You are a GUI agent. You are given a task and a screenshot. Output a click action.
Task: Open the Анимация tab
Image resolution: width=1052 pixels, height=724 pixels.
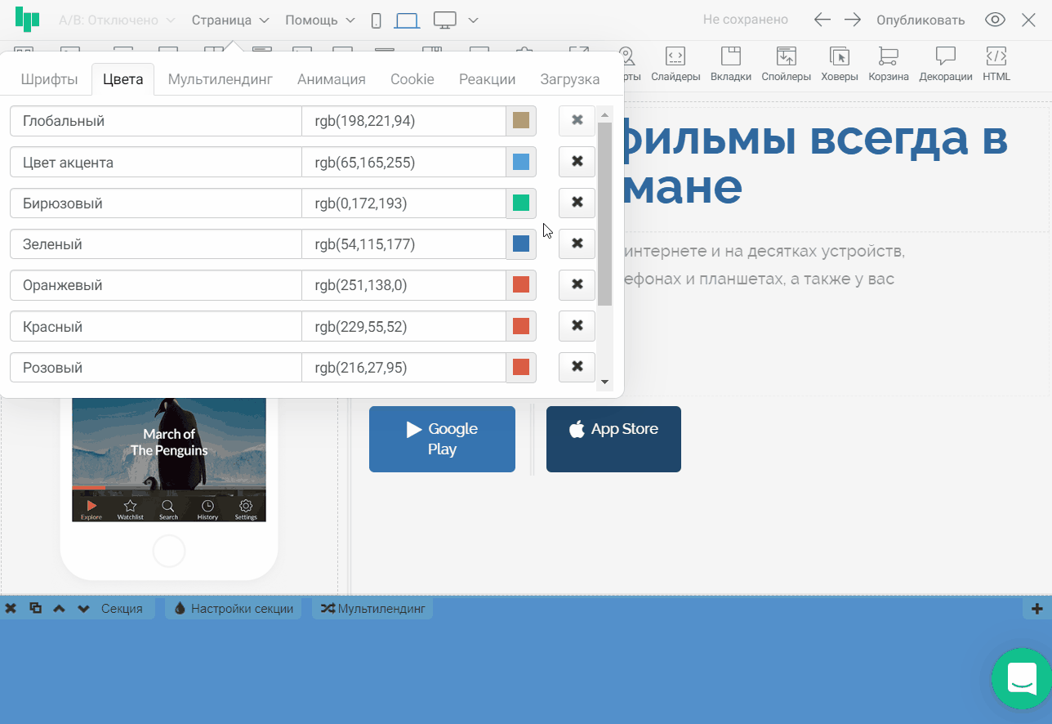[332, 79]
